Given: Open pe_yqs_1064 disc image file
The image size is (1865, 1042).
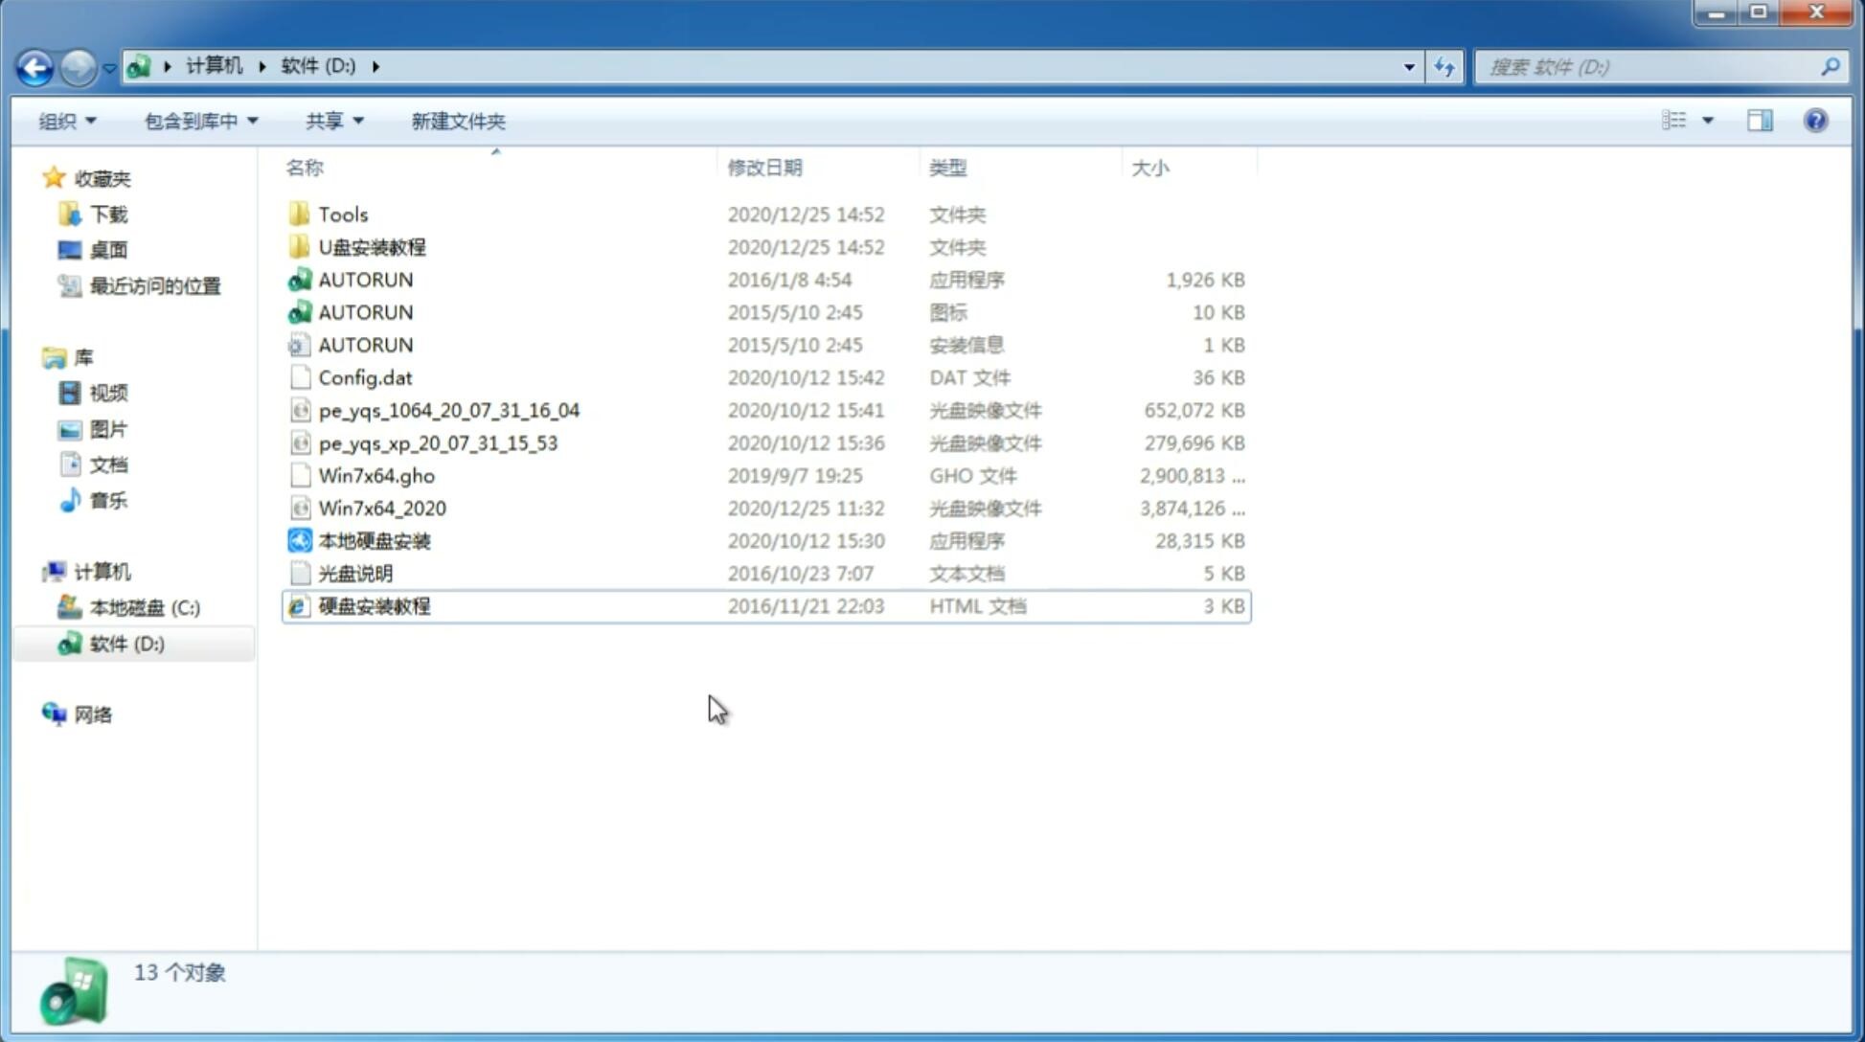Looking at the screenshot, I should (449, 410).
